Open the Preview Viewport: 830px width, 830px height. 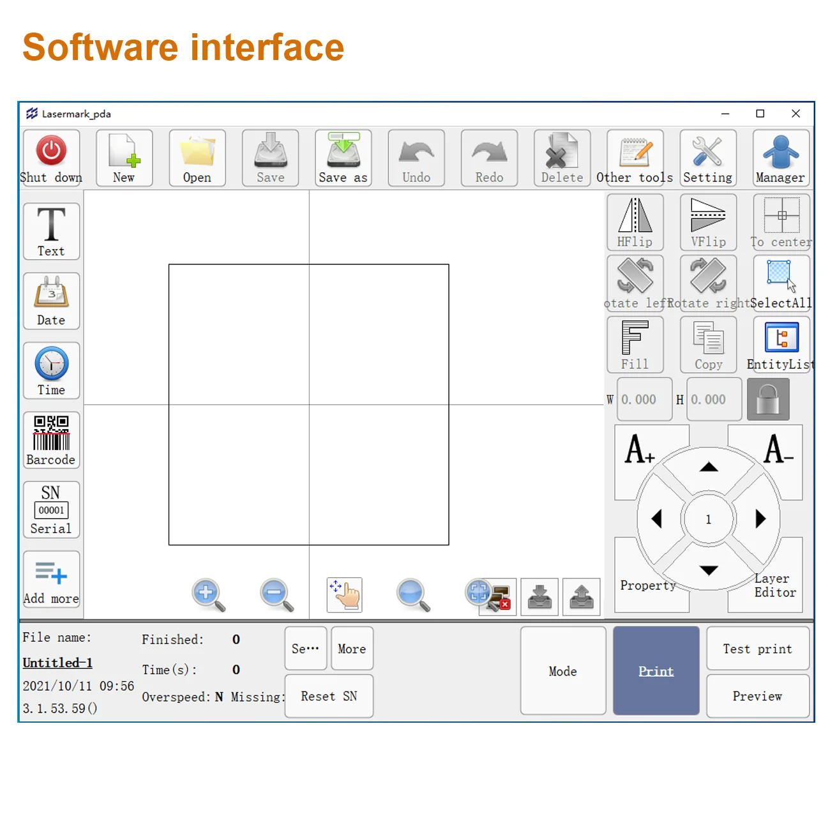point(758,696)
